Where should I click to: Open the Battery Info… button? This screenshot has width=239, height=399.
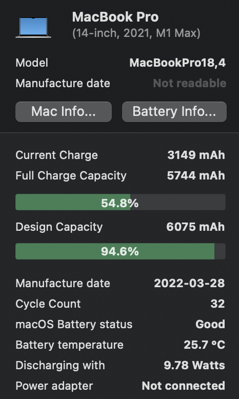174,112
